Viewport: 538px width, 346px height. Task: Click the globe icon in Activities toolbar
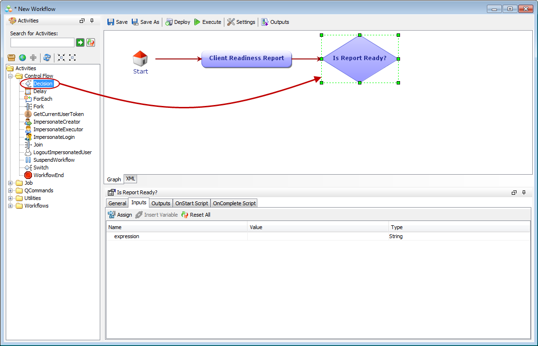click(x=22, y=58)
